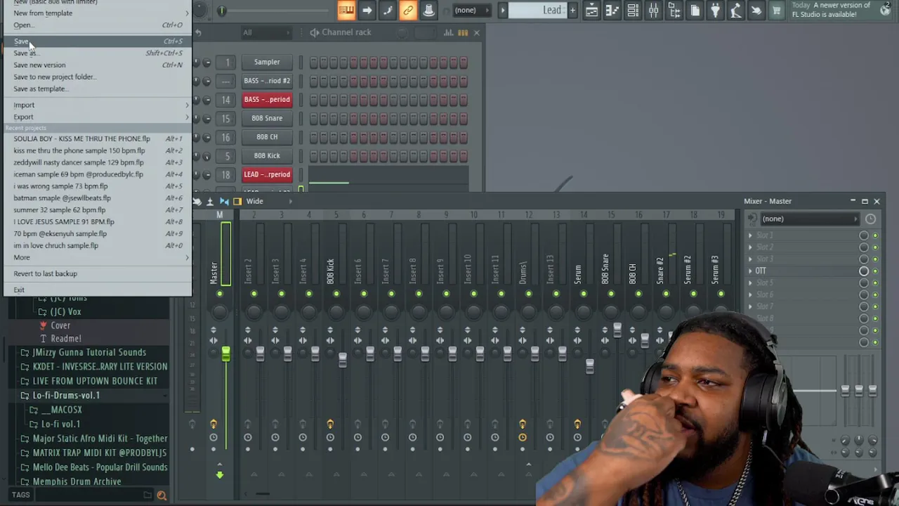Click the stamp icon next to the link icon
Screen dimensions: 899x506
428,10
